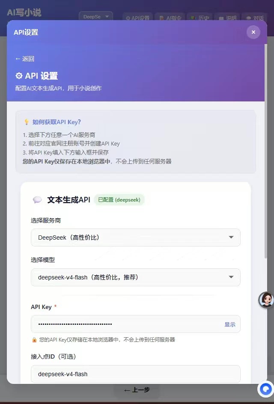The height and width of the screenshot is (404, 274).
Task: Open the 说明 tab in top bar
Action: point(228,18)
